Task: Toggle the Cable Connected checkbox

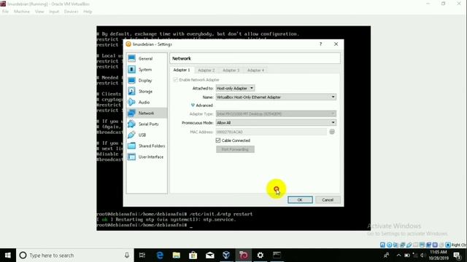Action: [x=218, y=140]
